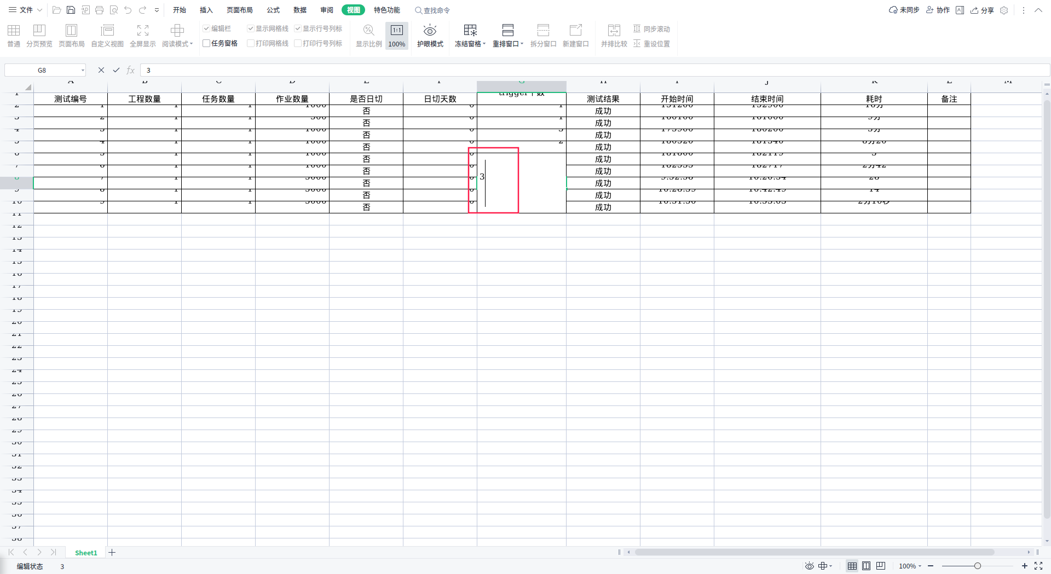Open the insert function (fx) dialog
This screenshot has height=574, width=1051.
(x=131, y=70)
